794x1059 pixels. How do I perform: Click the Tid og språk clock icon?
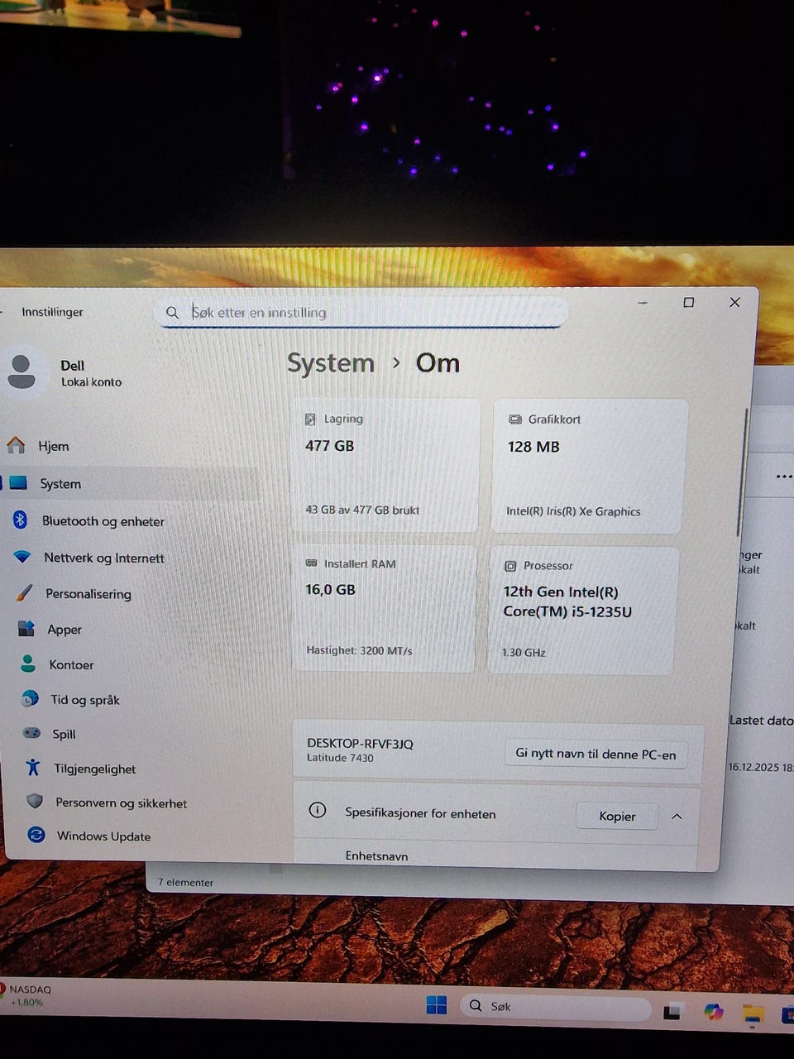click(x=30, y=699)
